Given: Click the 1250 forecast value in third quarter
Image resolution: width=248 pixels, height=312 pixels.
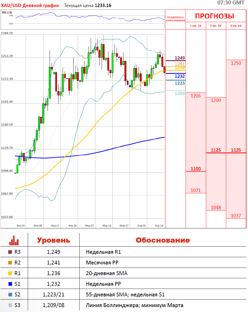Looking at the screenshot, I should (x=236, y=63).
